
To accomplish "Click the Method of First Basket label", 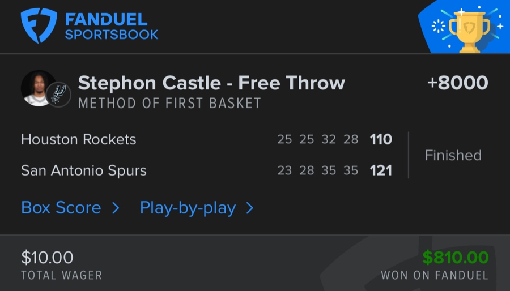I will [169, 104].
